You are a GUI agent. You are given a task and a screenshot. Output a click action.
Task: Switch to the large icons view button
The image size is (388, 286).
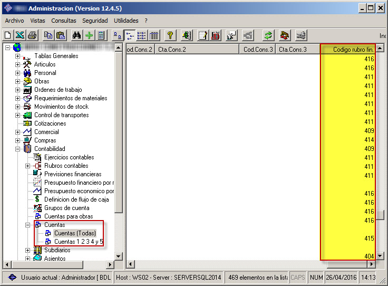click(118, 35)
